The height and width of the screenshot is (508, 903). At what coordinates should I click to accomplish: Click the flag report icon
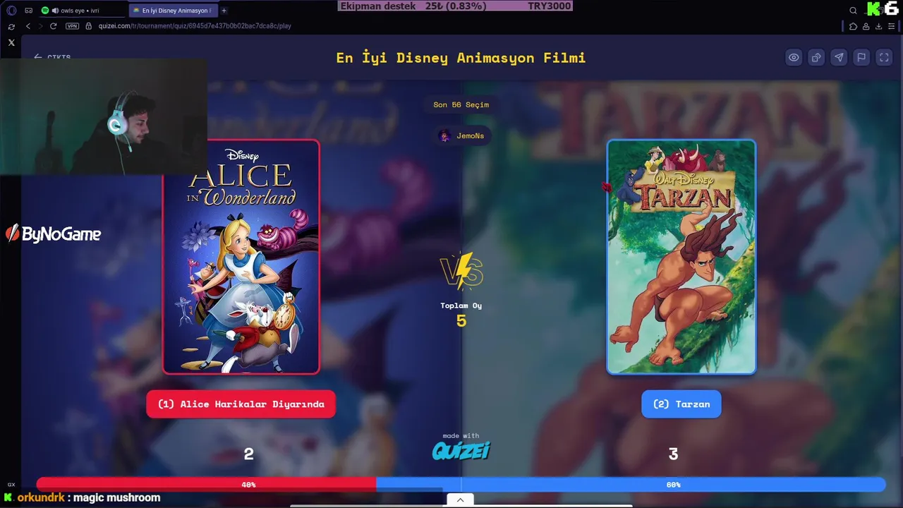coord(861,58)
